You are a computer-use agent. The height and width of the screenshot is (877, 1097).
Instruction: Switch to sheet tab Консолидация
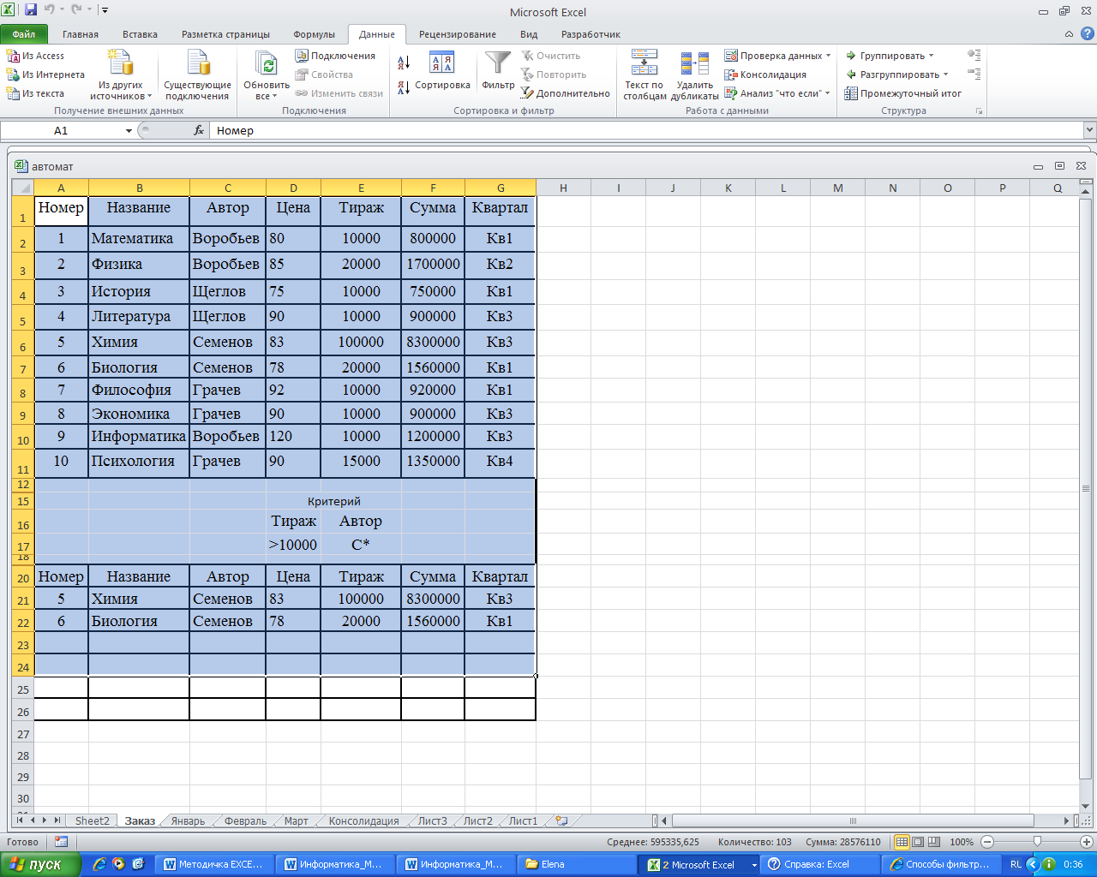pyautogui.click(x=363, y=820)
